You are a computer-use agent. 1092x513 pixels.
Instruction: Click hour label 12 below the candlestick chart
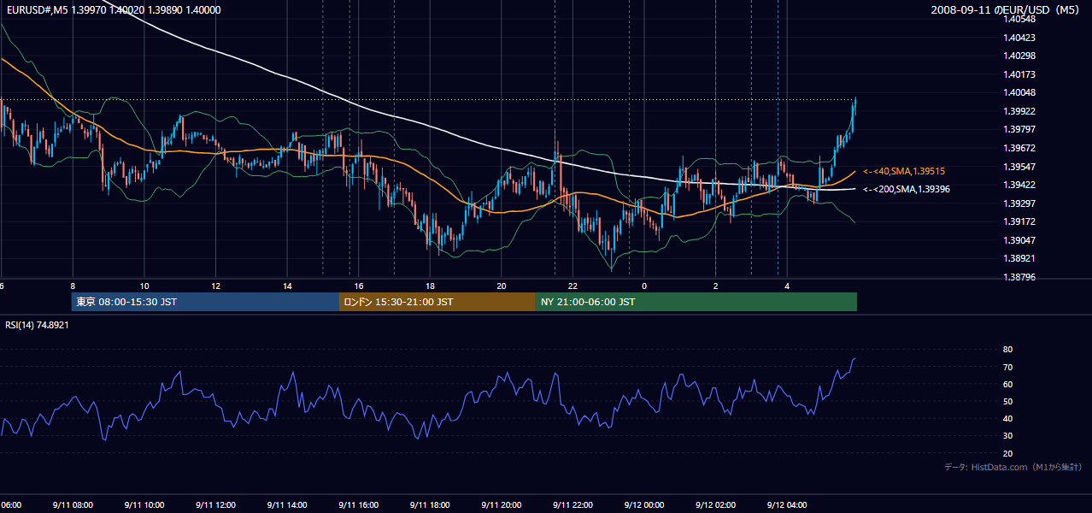coord(216,286)
